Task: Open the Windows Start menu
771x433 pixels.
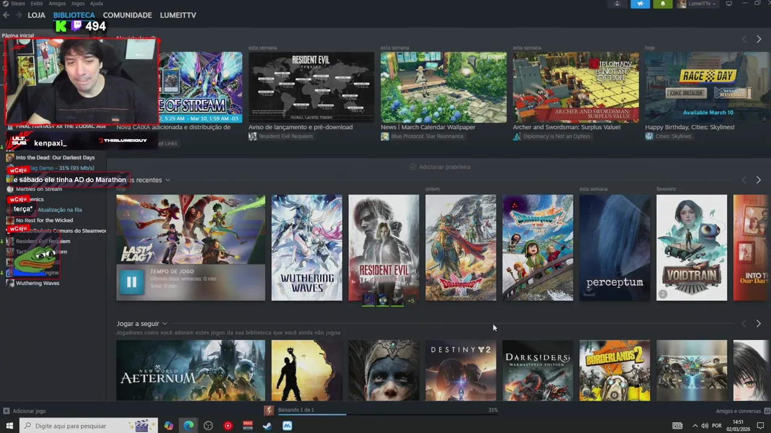Action: (x=9, y=426)
